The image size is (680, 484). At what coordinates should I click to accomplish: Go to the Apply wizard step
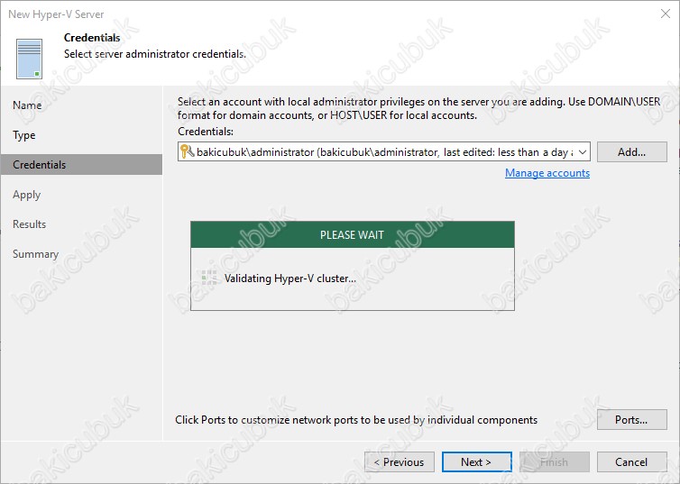[x=26, y=195]
